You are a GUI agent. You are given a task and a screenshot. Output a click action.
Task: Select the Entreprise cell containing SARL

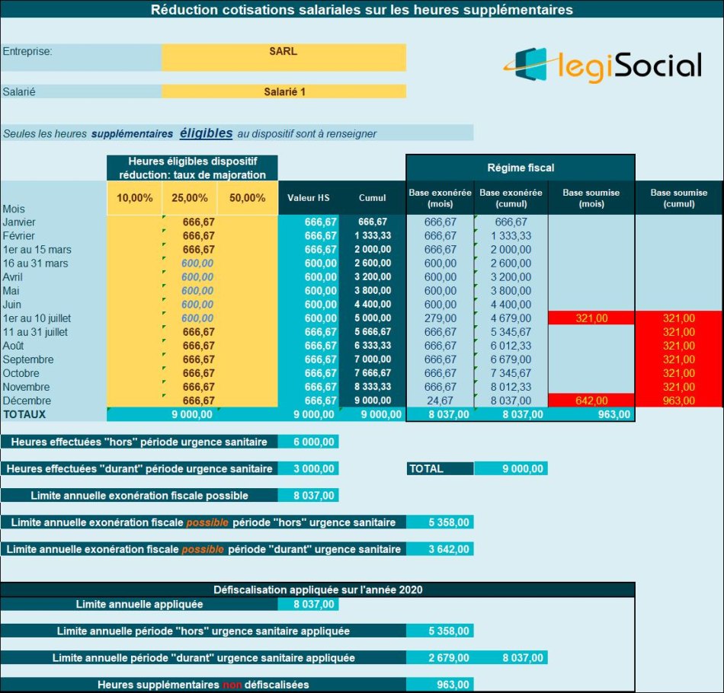click(x=284, y=53)
